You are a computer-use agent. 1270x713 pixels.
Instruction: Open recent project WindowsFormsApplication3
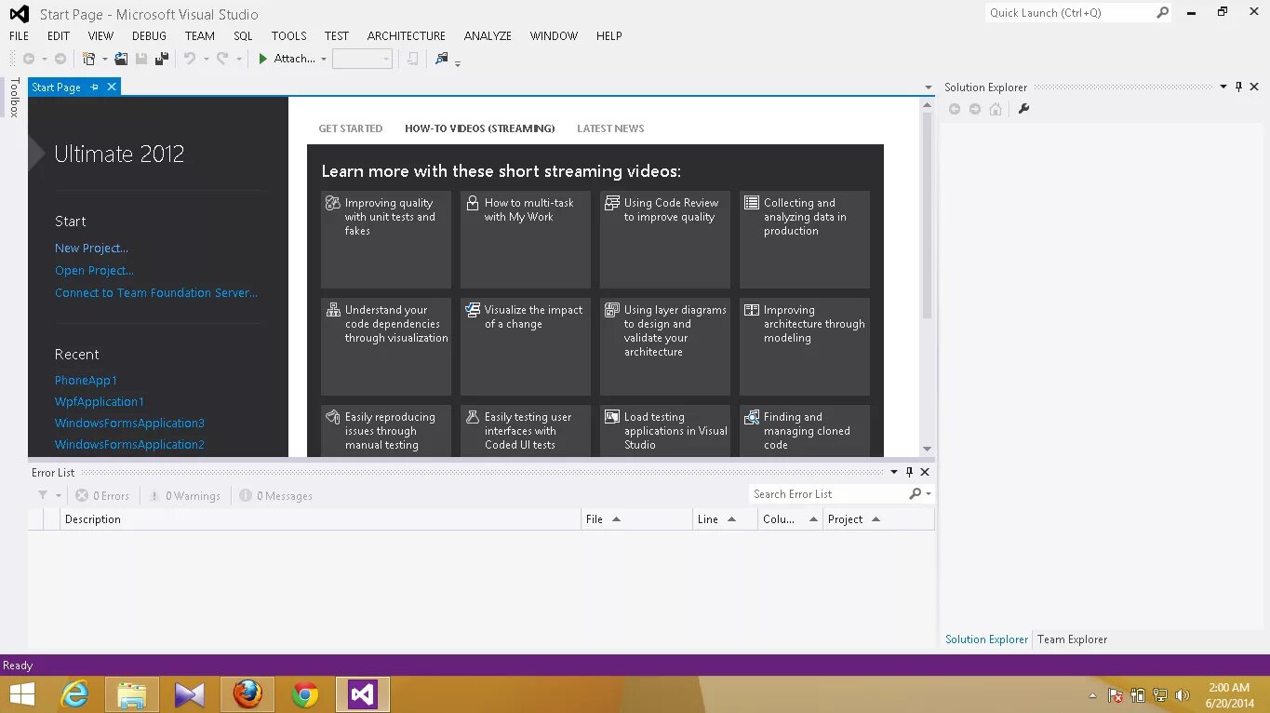[x=129, y=423]
